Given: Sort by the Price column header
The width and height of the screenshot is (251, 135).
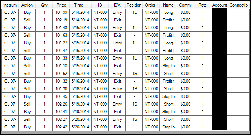Looking at the screenshot, I should 61,5.
